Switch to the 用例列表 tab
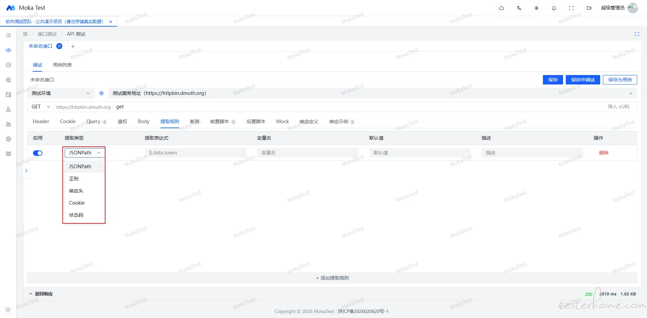The image size is (647, 318). pyautogui.click(x=62, y=65)
